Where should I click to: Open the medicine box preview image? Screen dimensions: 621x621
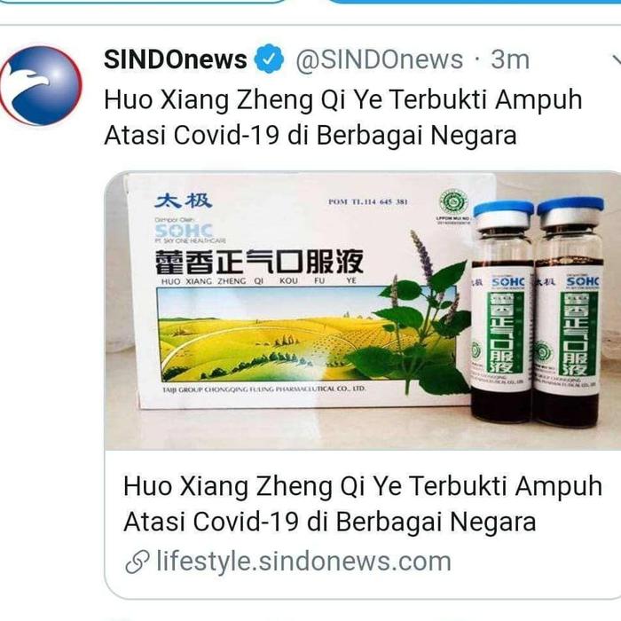tap(362, 310)
